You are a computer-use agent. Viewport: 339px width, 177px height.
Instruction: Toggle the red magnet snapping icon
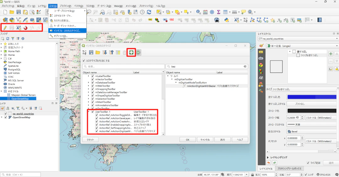point(25,28)
